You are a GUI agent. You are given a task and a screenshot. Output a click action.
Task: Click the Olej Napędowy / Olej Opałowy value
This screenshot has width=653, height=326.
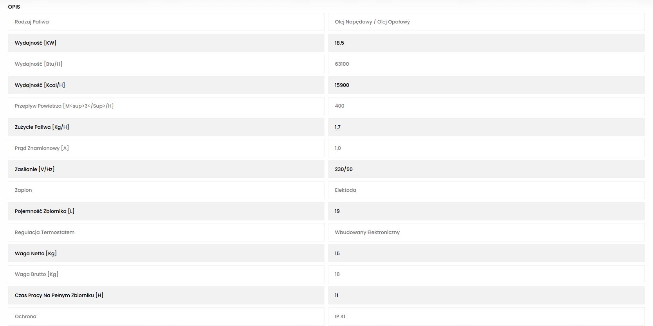[x=372, y=22]
